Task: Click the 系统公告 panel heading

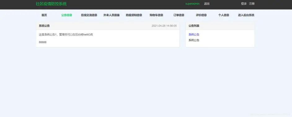Action: pos(44,26)
